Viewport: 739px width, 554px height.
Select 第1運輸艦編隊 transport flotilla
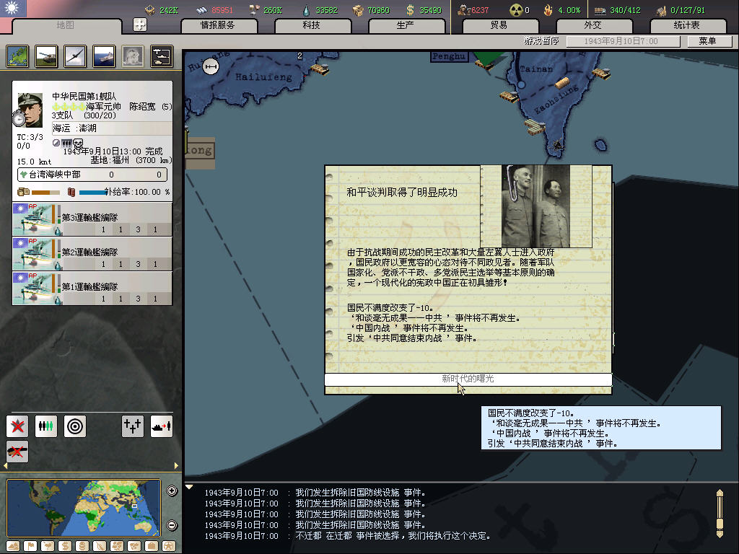tap(92, 289)
